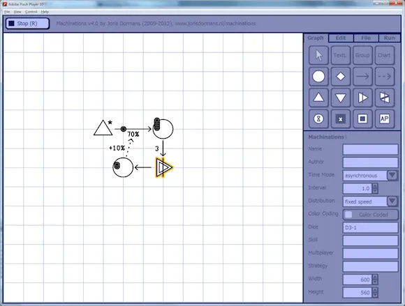Click the Stop (R) button
This screenshot has width=405, height=306.
coord(27,24)
